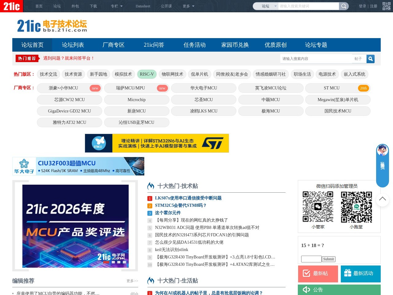Viewport: 393px width, 295px height.
Task: Open the 专栏 dropdown in top bar
Action: coord(117,6)
